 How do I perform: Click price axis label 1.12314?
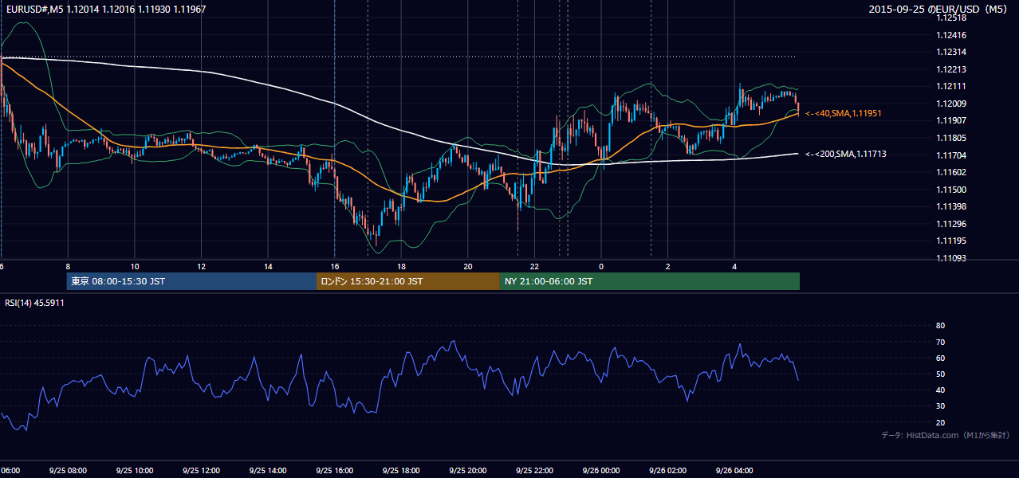click(952, 52)
